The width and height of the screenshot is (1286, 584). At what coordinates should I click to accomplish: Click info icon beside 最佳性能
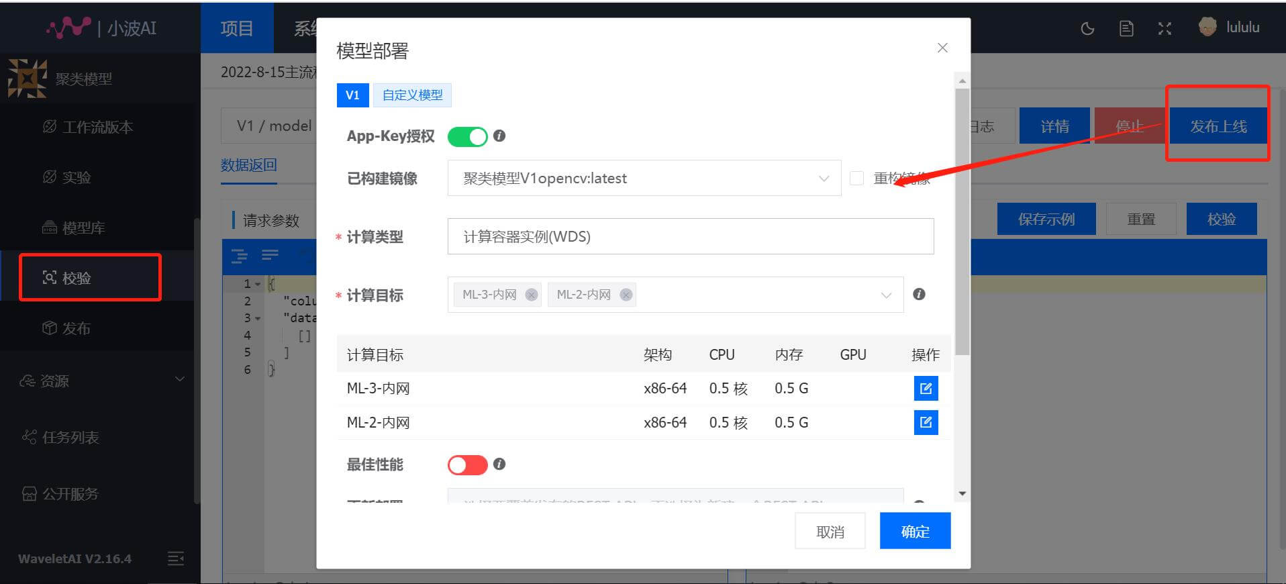click(499, 464)
